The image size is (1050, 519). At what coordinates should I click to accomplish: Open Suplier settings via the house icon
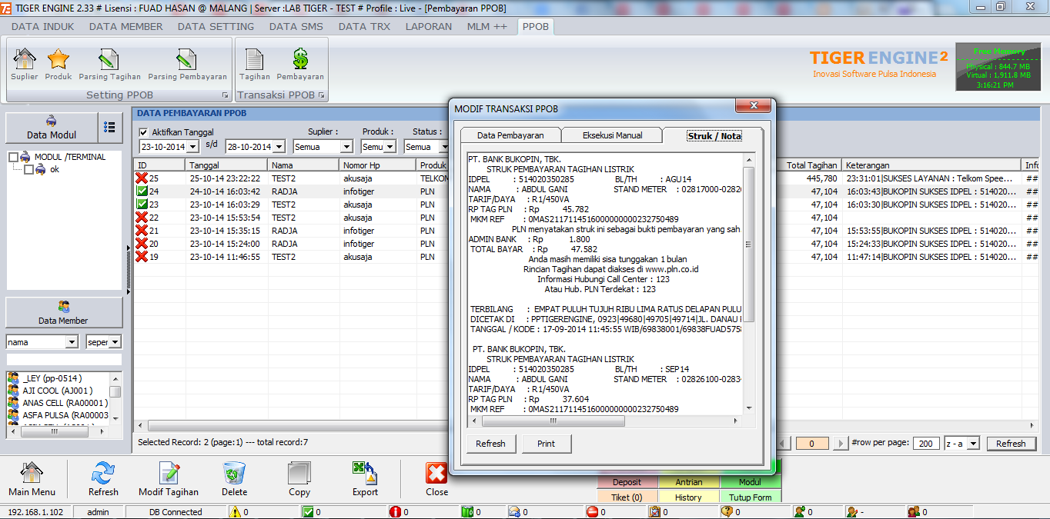click(x=23, y=62)
